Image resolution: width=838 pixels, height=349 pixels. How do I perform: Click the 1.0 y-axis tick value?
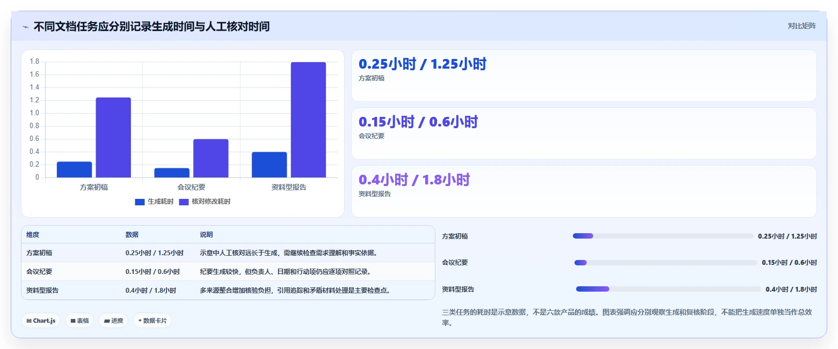(x=34, y=113)
